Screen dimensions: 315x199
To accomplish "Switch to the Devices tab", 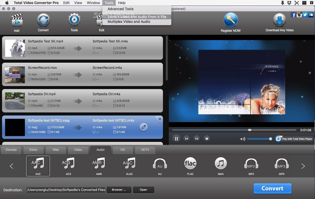I will (11, 150).
